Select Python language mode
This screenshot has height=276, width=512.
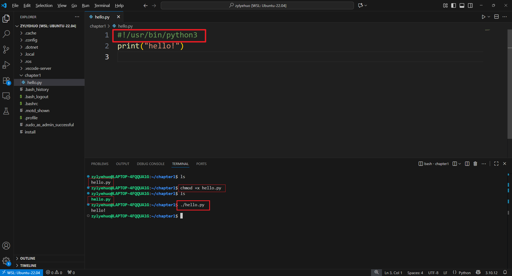[x=465, y=273]
